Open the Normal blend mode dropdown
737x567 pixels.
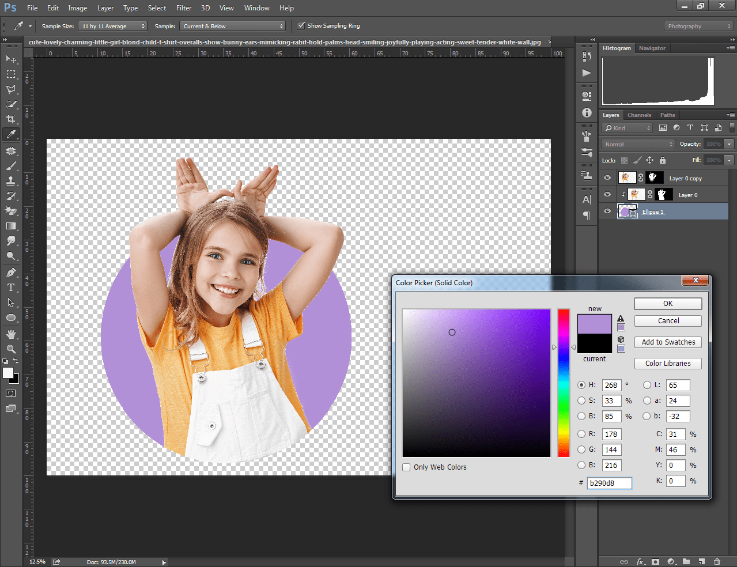click(x=637, y=144)
